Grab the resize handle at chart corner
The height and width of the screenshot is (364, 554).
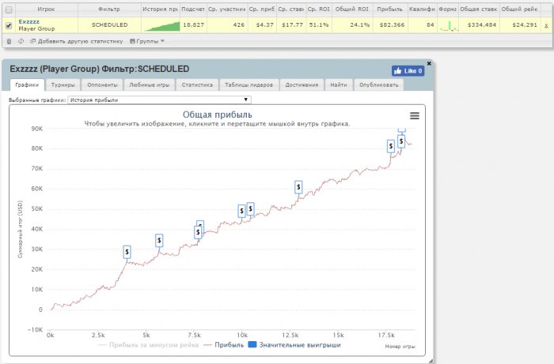(431, 361)
